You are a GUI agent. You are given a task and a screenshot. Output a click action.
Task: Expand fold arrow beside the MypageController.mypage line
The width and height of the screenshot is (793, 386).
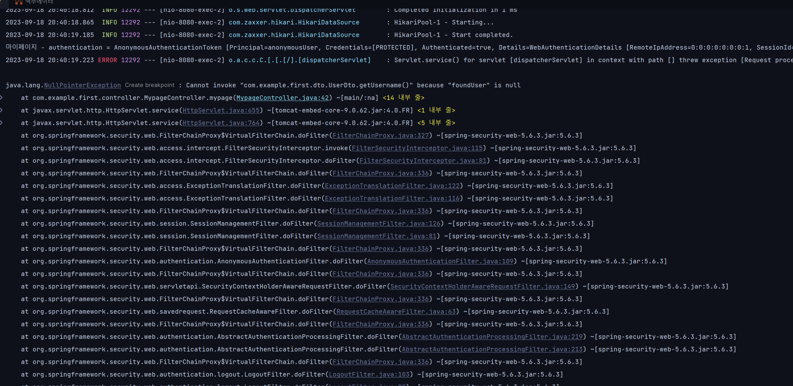pos(2,97)
